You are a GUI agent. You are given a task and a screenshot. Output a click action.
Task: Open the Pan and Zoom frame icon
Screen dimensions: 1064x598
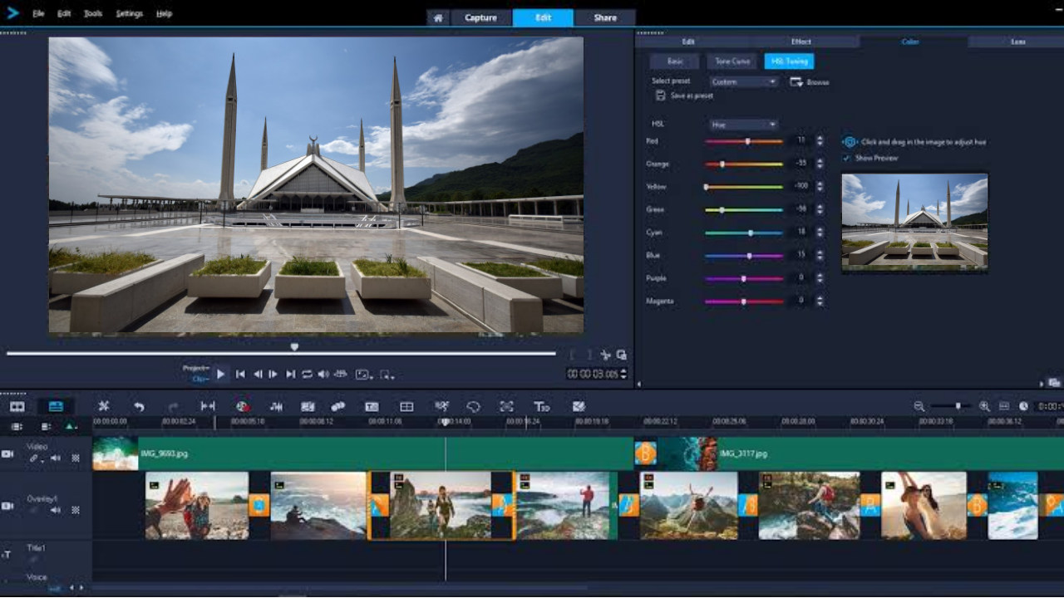506,406
